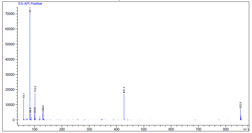252x133 pixels.
Task: Click the 50000 y-axis value
Action: pos(10,44)
